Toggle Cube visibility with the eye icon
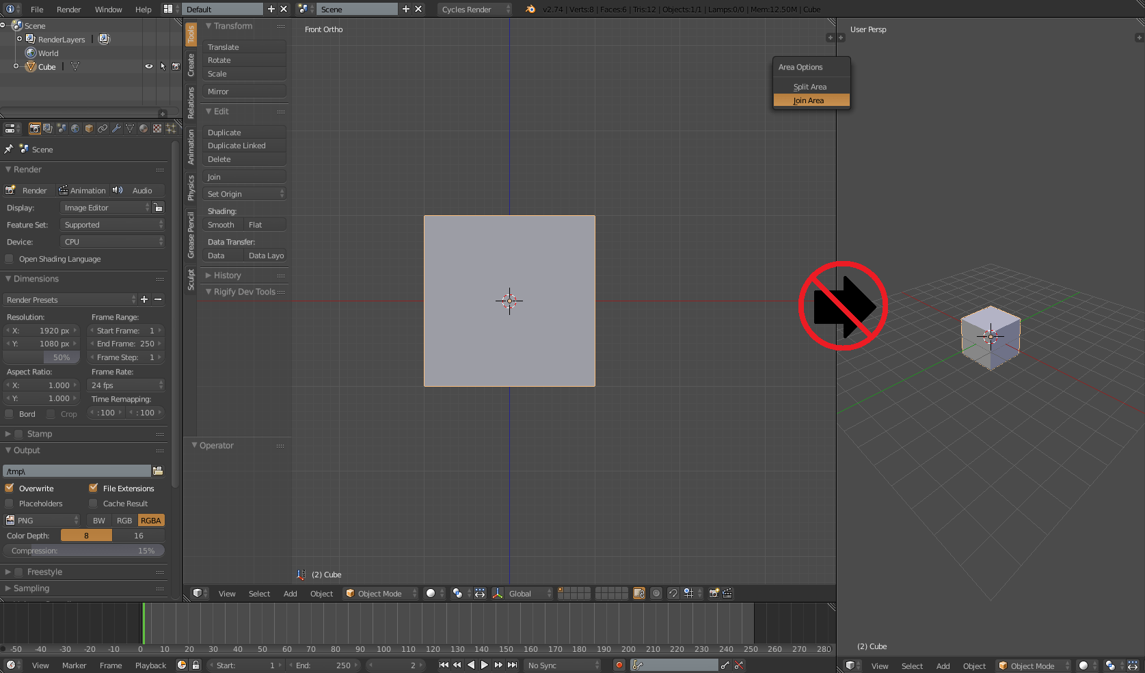Screen dimensions: 1145x673 tap(149, 66)
